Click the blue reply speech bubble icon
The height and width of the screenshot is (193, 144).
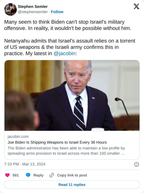click(x=28, y=175)
